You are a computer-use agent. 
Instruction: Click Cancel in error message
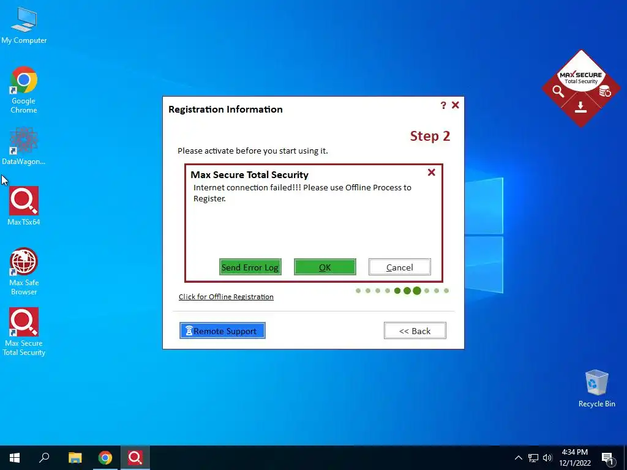click(399, 267)
